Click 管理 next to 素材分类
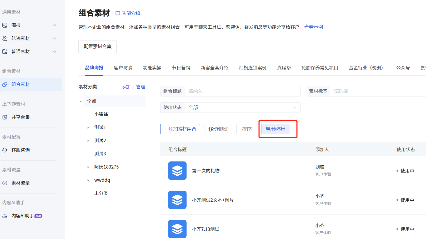The image size is (426, 239). point(141,87)
